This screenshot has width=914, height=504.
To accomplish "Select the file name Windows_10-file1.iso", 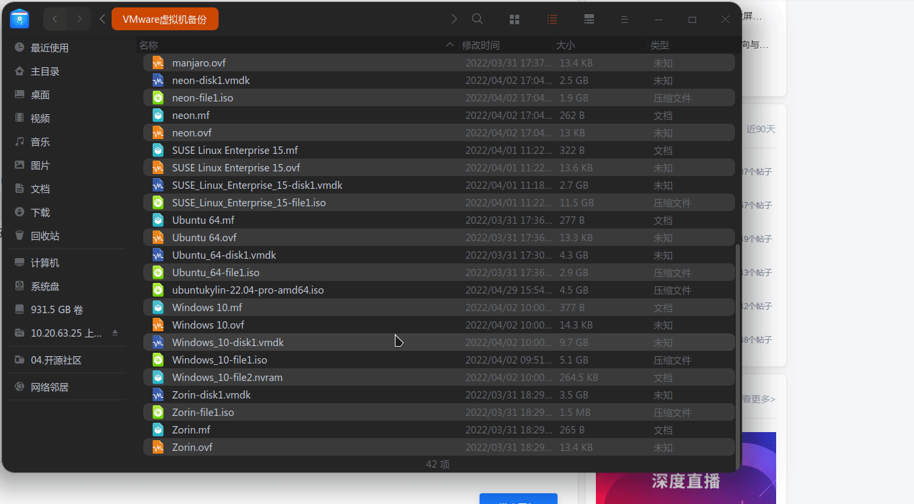I will [x=220, y=360].
